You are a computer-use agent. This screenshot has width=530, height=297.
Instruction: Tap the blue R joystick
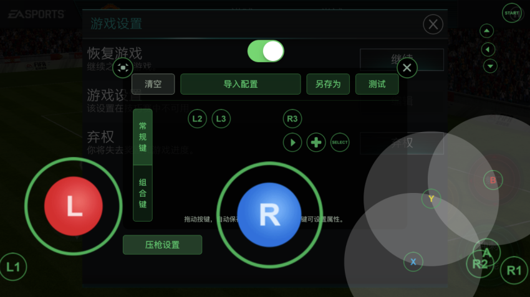269,215
